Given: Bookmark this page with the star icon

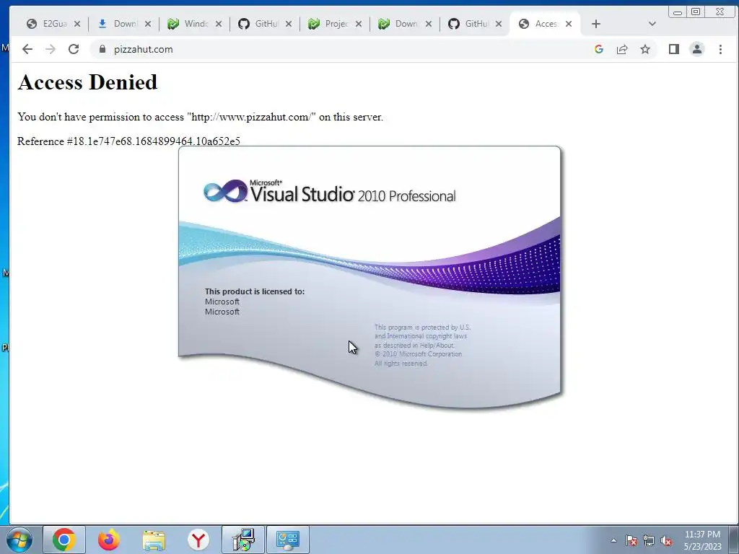Looking at the screenshot, I should tap(645, 49).
